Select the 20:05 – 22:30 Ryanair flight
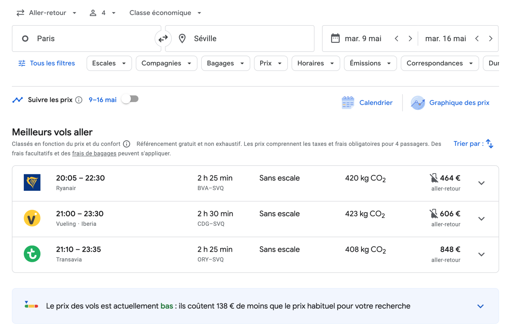 255,183
